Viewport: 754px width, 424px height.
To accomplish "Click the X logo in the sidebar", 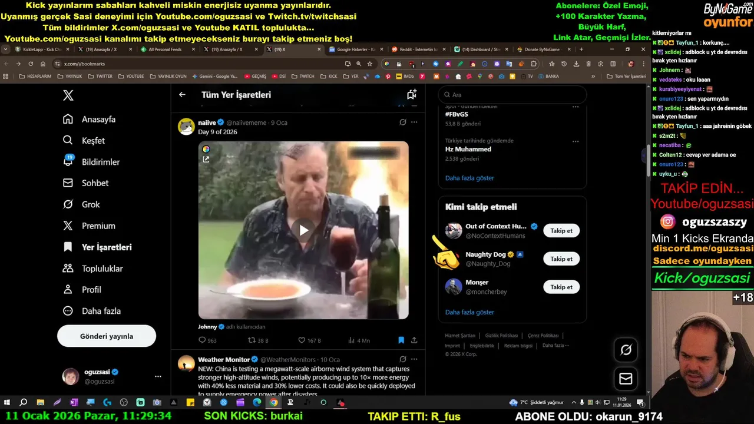I will (68, 95).
